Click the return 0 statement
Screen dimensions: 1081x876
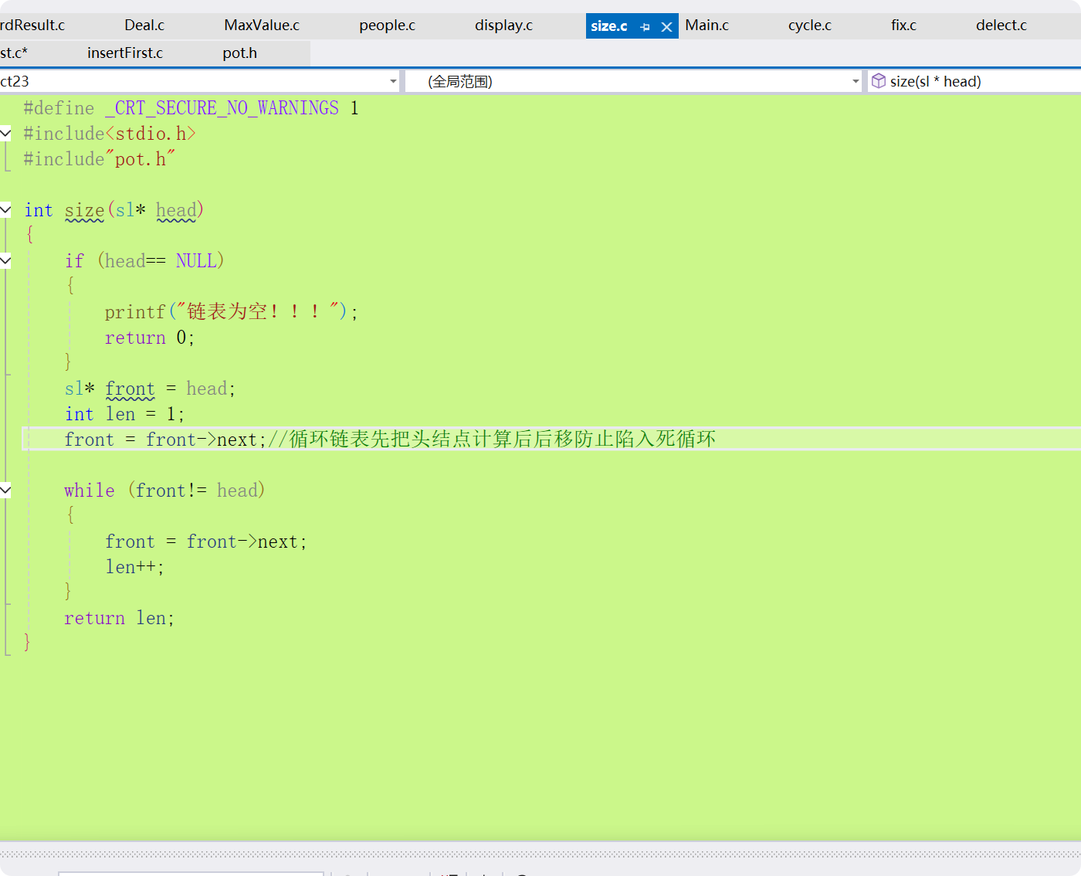tap(150, 338)
